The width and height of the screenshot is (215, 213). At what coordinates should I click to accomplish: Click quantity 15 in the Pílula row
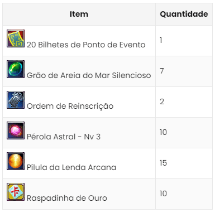163,163
